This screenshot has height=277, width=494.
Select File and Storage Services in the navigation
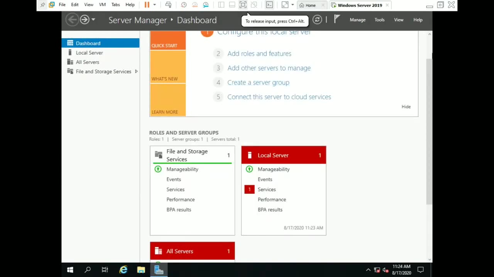[x=100, y=72]
